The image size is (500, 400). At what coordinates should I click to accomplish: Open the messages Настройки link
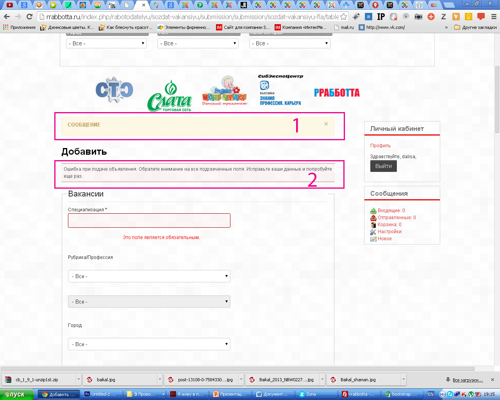point(389,232)
